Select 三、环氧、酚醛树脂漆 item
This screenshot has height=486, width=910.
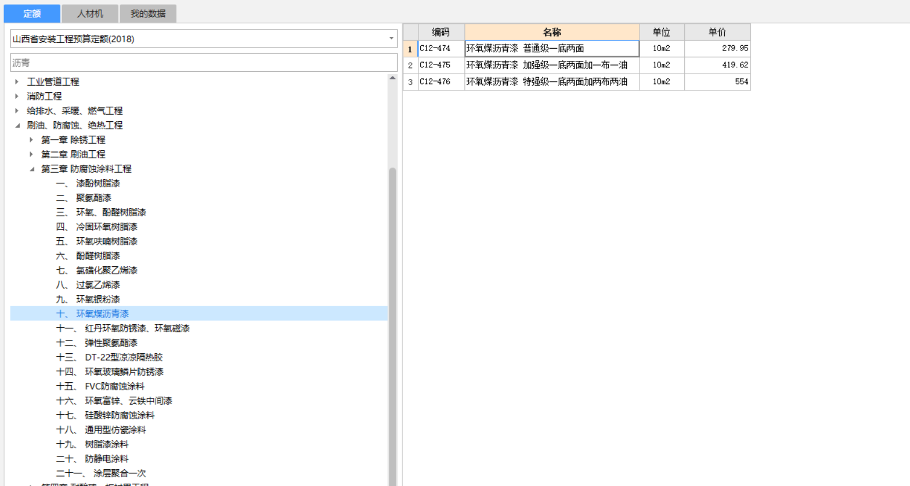[x=101, y=212]
